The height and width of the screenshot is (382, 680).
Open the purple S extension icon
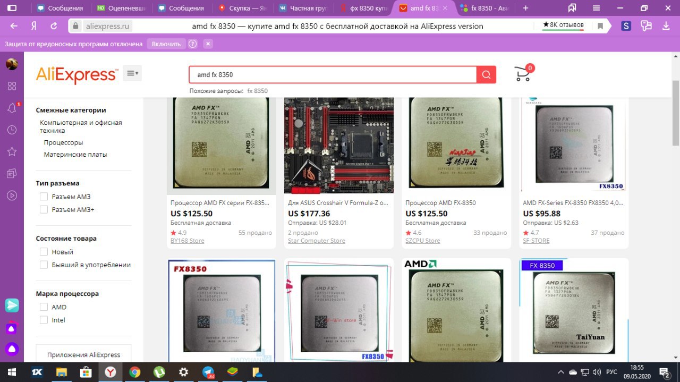[x=626, y=26]
